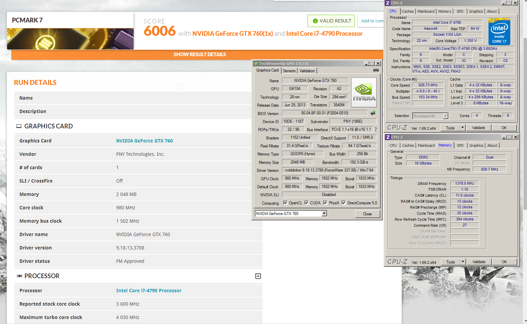Switch to Validation tab in GPU-Z
Screen dimensions: 527x324
(x=307, y=71)
